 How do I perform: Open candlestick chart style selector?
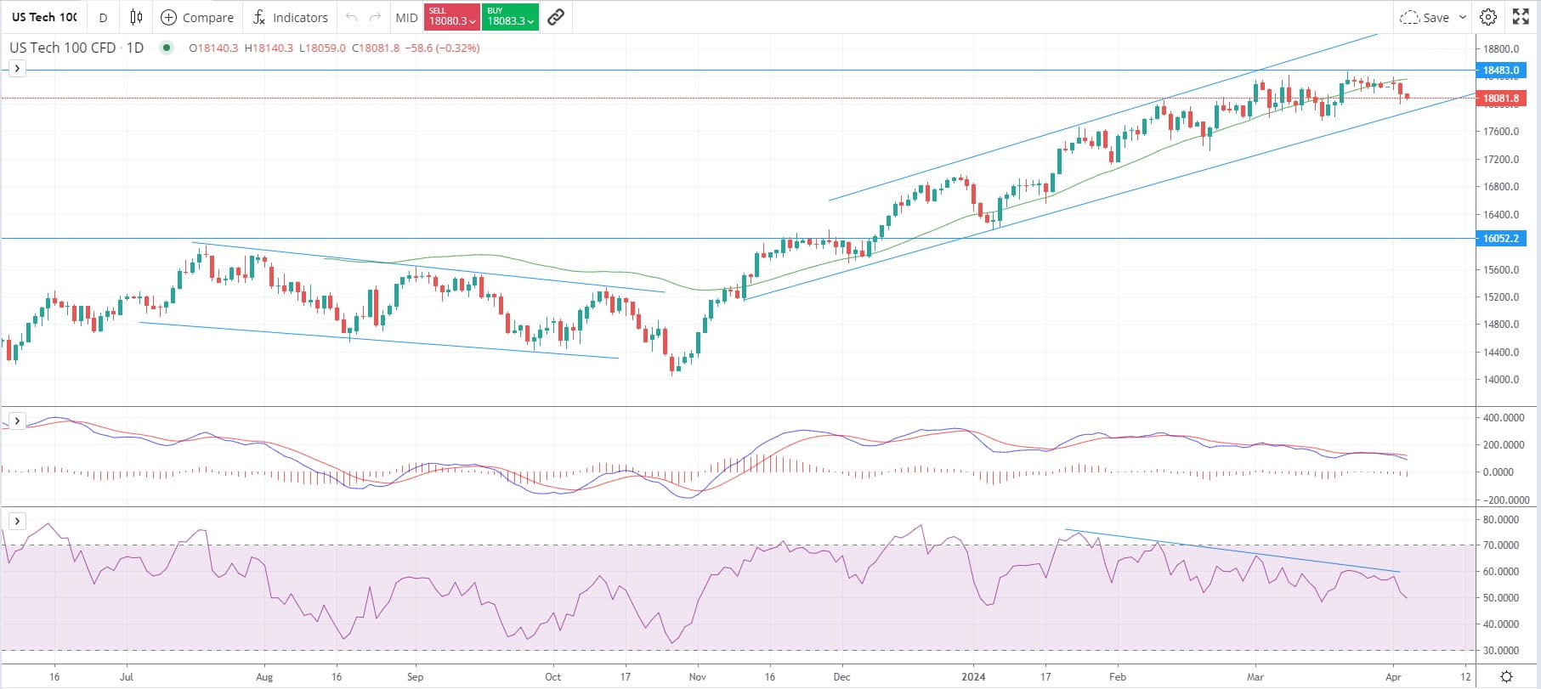tap(136, 17)
